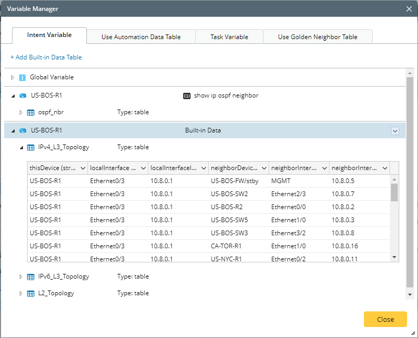This screenshot has height=338, width=418.
Task: Click the IPv6_L3_Topology table icon
Action: [x=31, y=277]
